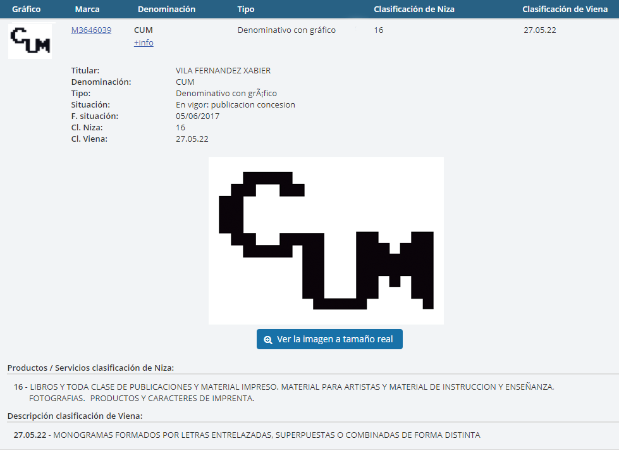Select the CUM value beside the 'Denominación:' label

tap(185, 82)
